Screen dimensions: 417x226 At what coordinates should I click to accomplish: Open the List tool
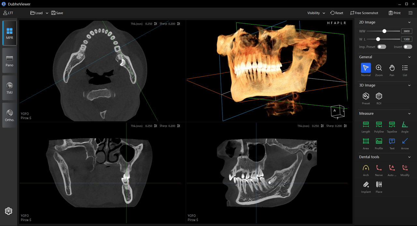pos(405,68)
